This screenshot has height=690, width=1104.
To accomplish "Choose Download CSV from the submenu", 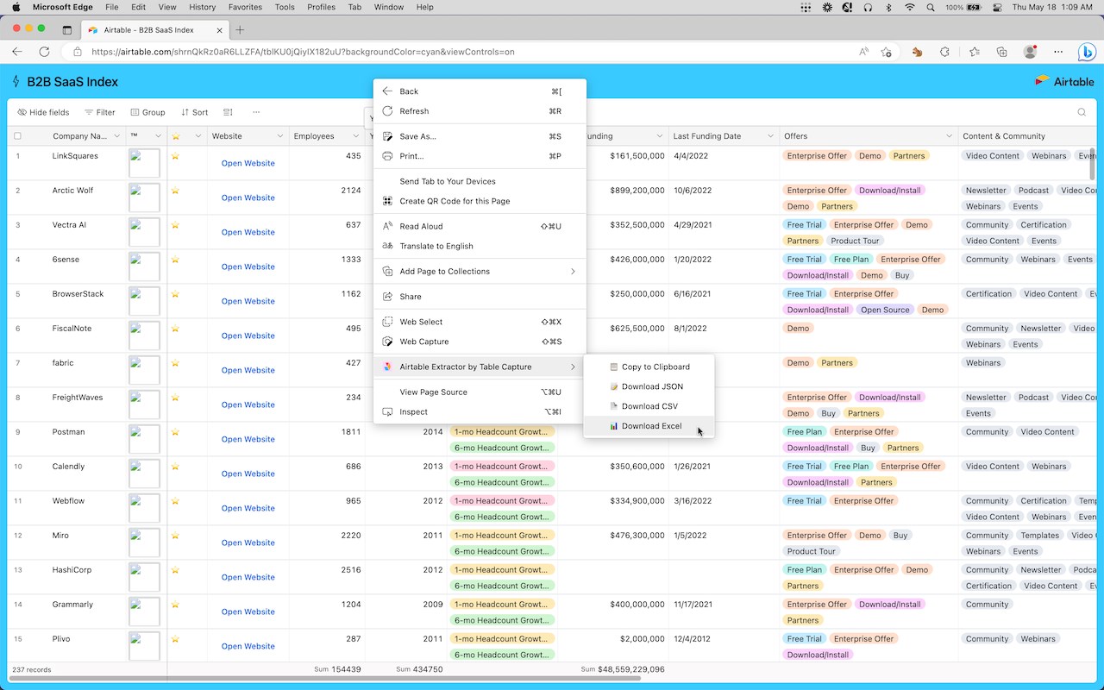I will pyautogui.click(x=649, y=406).
